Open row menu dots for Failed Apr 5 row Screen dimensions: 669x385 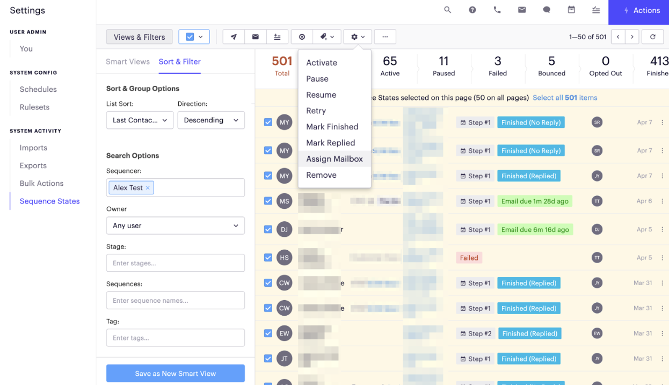coord(663,258)
